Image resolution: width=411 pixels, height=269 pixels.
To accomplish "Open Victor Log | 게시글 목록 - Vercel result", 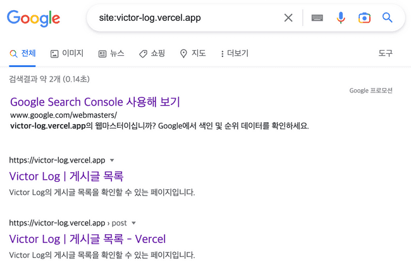I will pos(87,239).
